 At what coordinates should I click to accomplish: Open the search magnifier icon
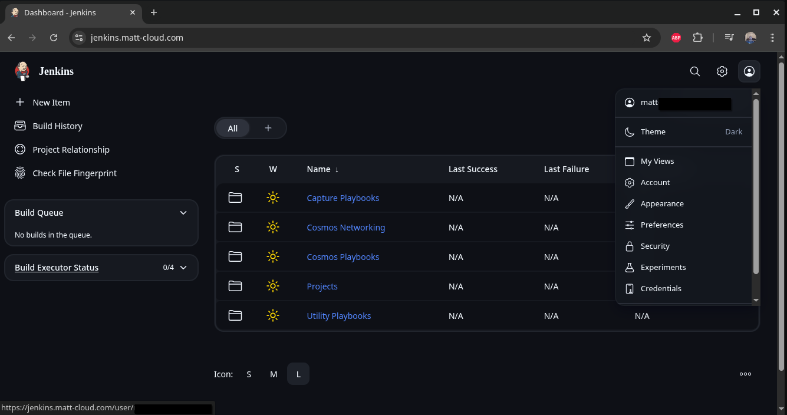tap(695, 71)
